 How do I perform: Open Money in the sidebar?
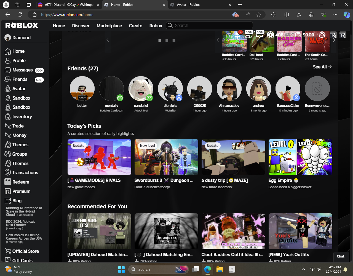tap(15, 135)
